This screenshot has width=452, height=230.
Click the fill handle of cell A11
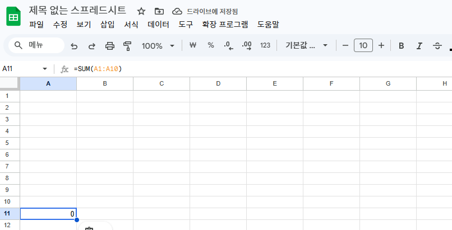click(x=77, y=220)
